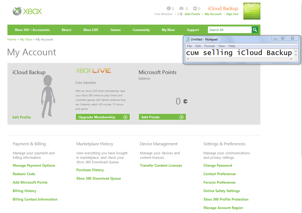Image resolution: width=302 pixels, height=213 pixels.
Task: Open the Redeem Code link
Action: 24,174
